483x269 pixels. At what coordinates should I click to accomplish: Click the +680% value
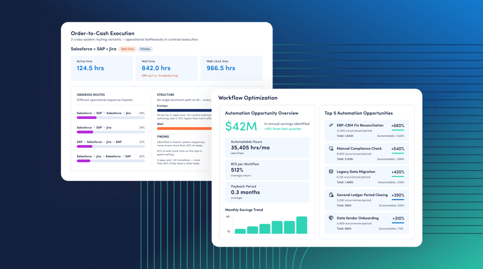point(398,126)
